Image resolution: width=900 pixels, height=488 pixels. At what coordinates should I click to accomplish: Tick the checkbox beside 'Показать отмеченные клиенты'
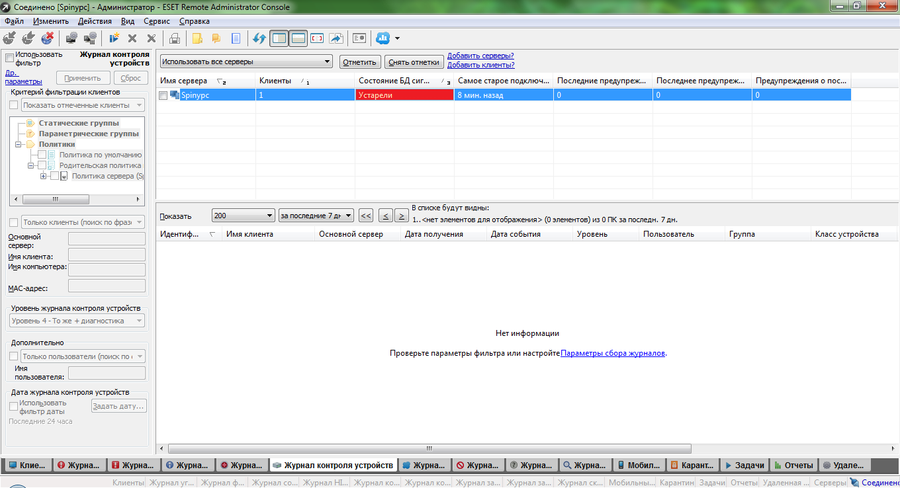[14, 105]
